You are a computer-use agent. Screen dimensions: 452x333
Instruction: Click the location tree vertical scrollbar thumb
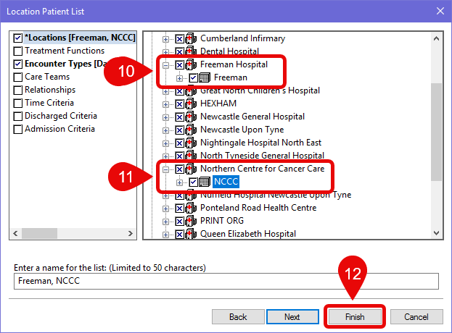tap(437, 132)
